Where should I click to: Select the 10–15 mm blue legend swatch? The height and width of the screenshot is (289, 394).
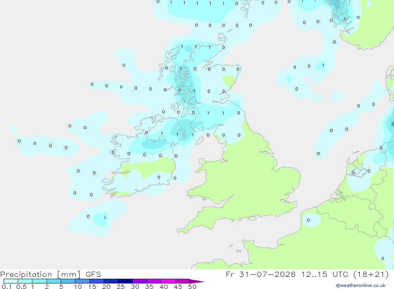(x=82, y=281)
